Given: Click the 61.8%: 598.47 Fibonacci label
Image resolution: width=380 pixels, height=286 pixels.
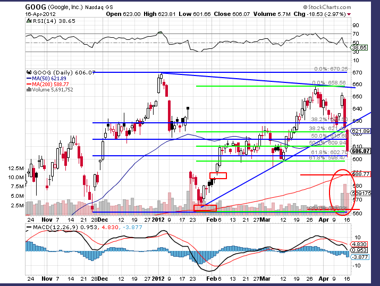Looking at the screenshot, I should pos(327,158).
